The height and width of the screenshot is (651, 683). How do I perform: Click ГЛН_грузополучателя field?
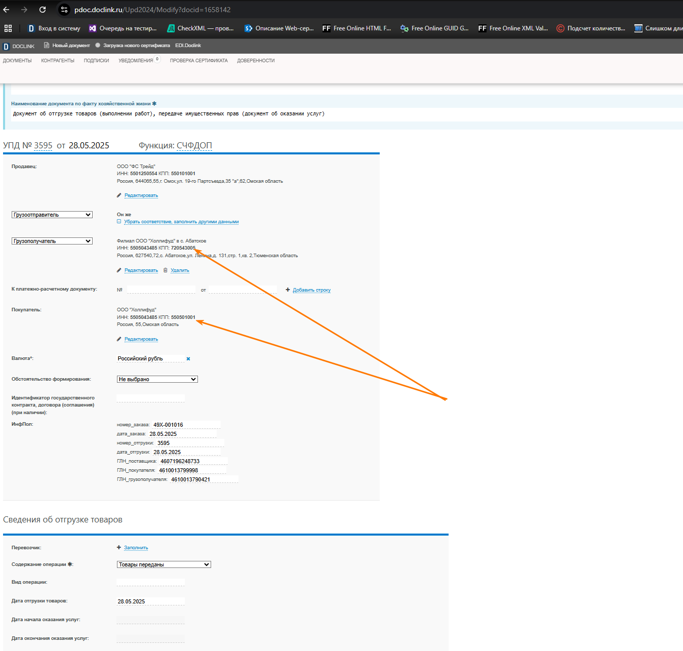point(204,479)
